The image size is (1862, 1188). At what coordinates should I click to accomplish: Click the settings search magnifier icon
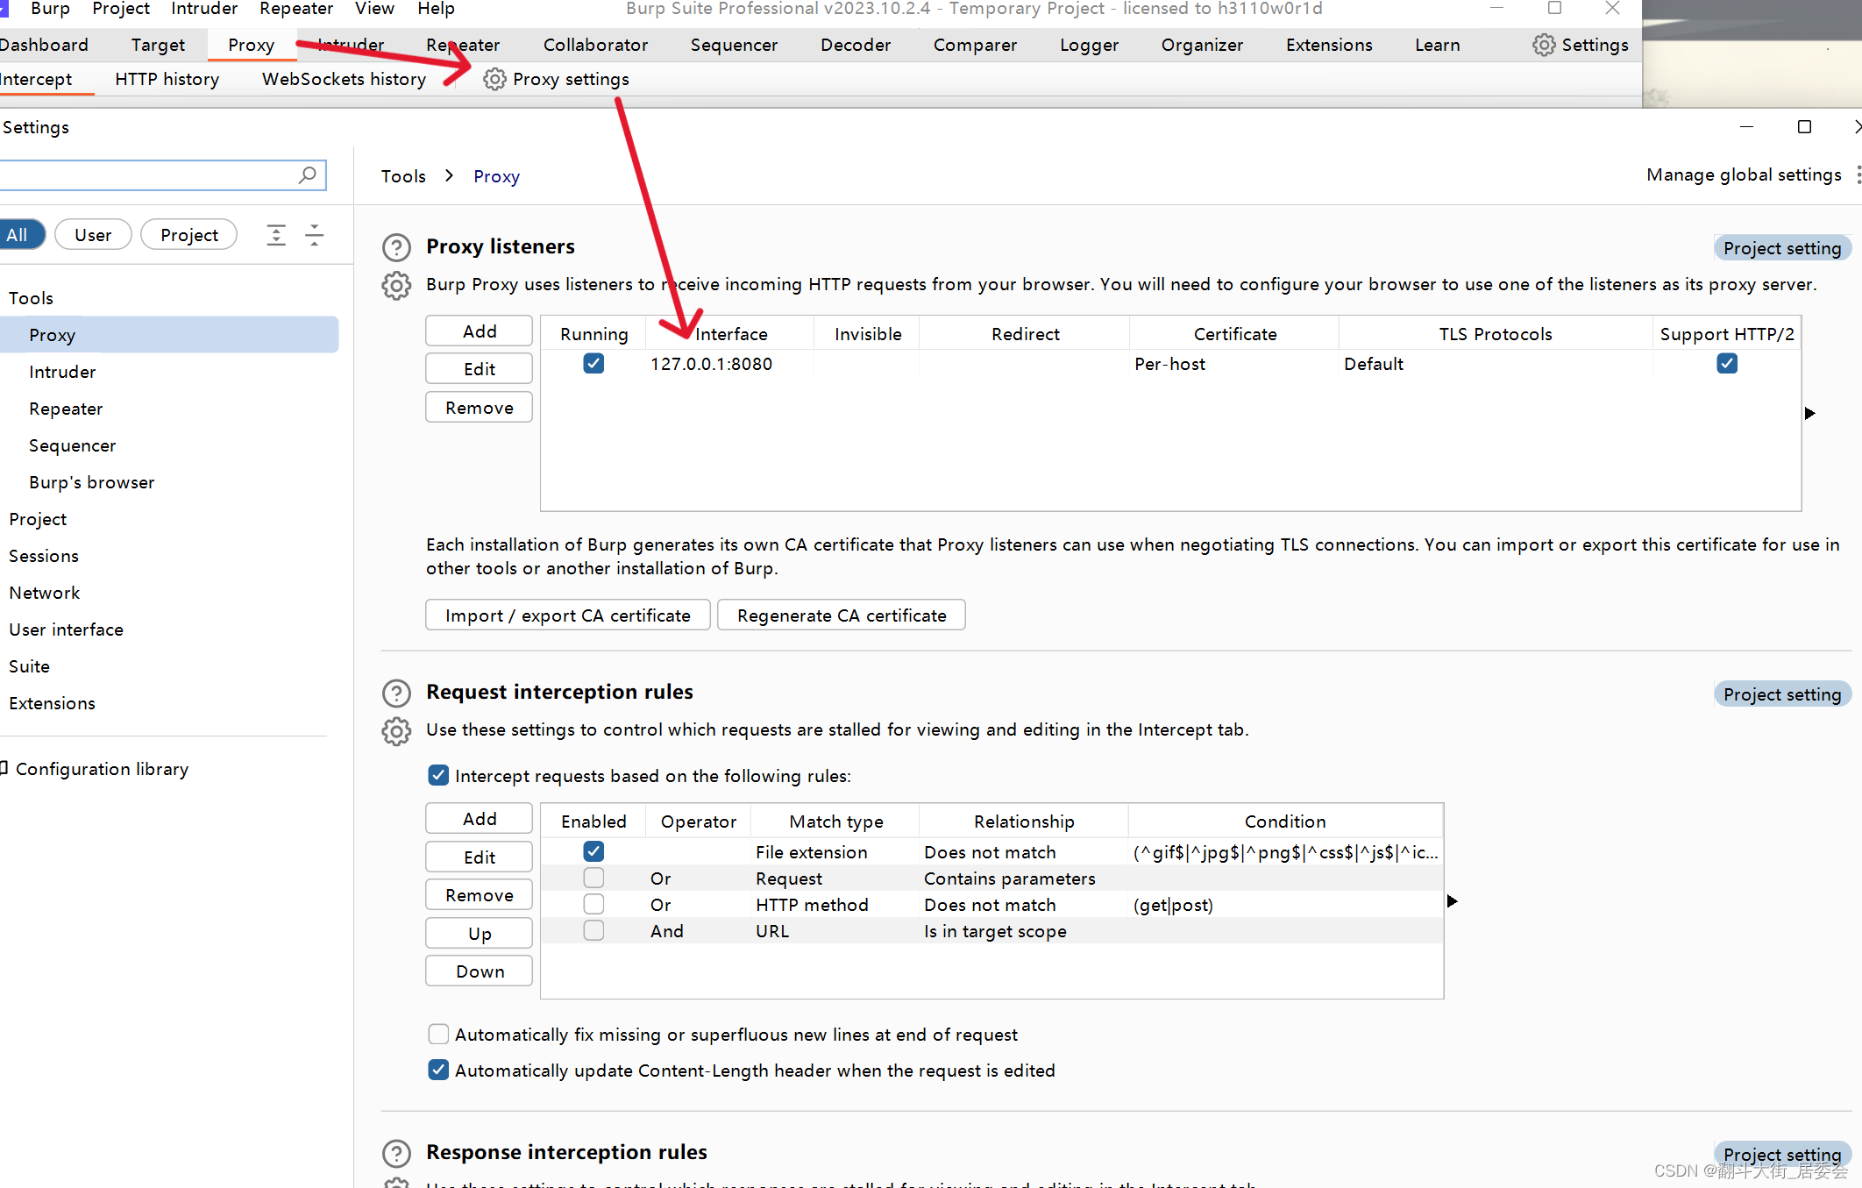tap(308, 175)
